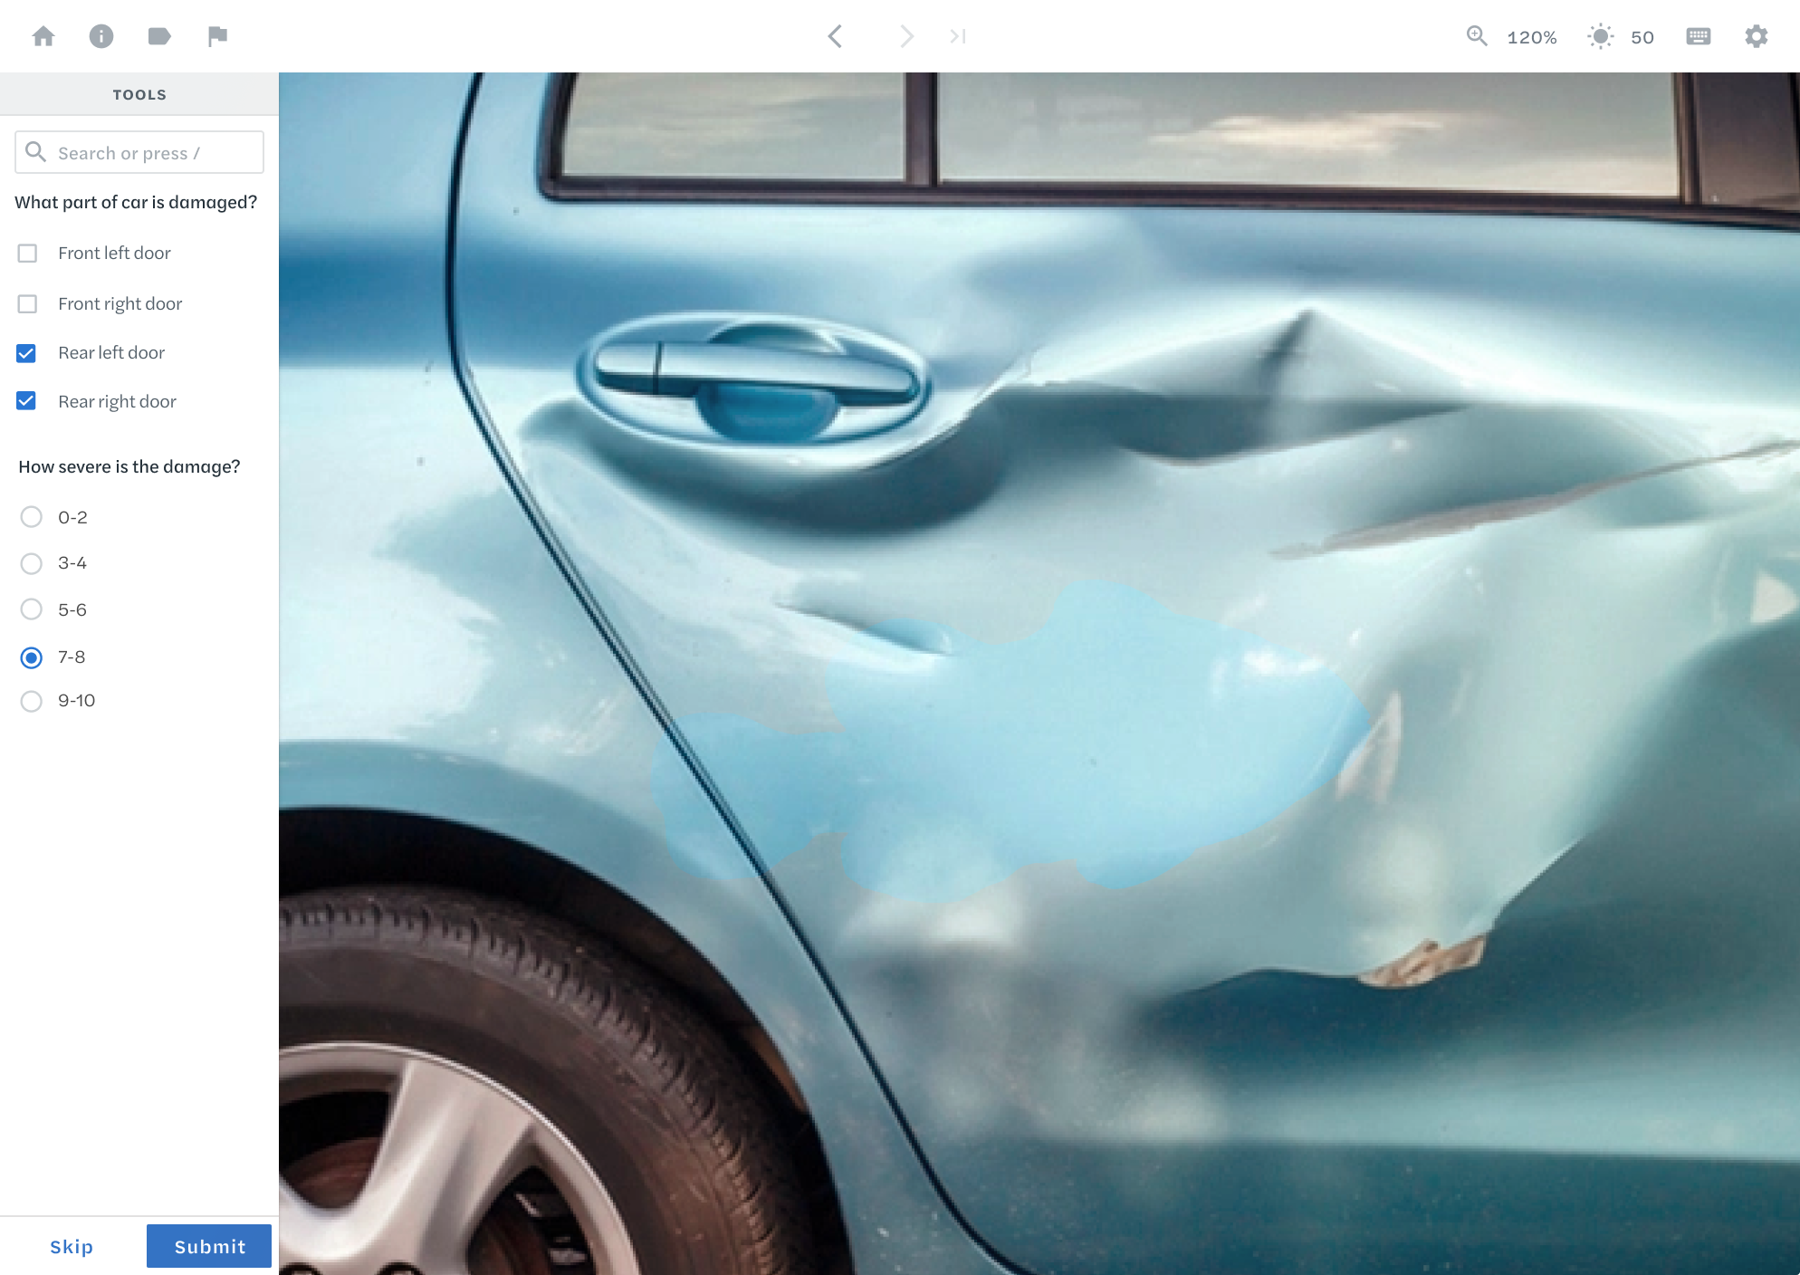
Task: Click the tag/label icon in toolbar
Action: click(x=160, y=36)
